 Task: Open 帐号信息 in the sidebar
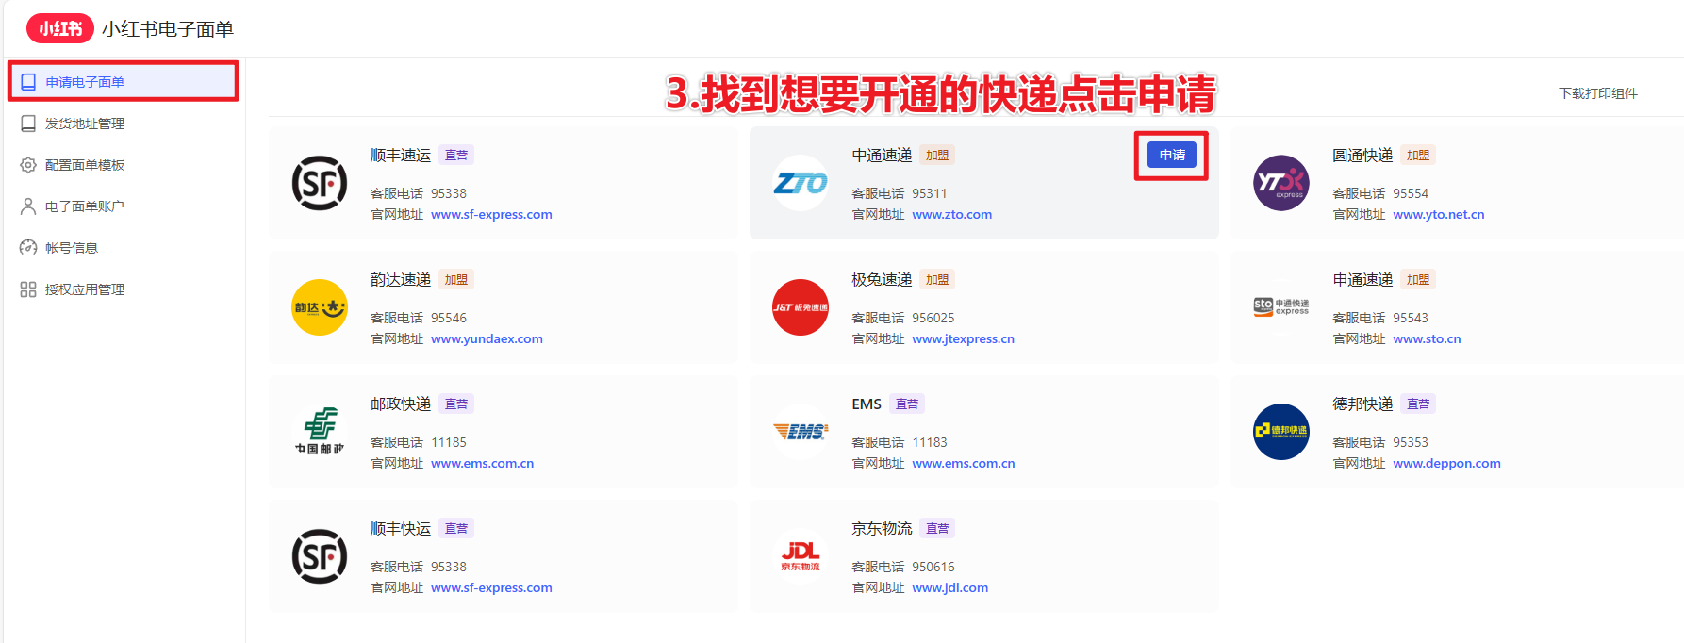tap(72, 248)
